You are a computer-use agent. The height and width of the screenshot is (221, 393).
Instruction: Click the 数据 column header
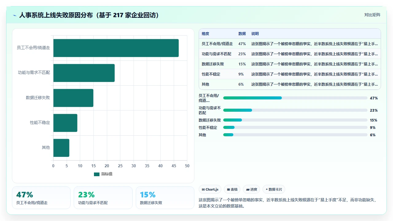(242, 34)
